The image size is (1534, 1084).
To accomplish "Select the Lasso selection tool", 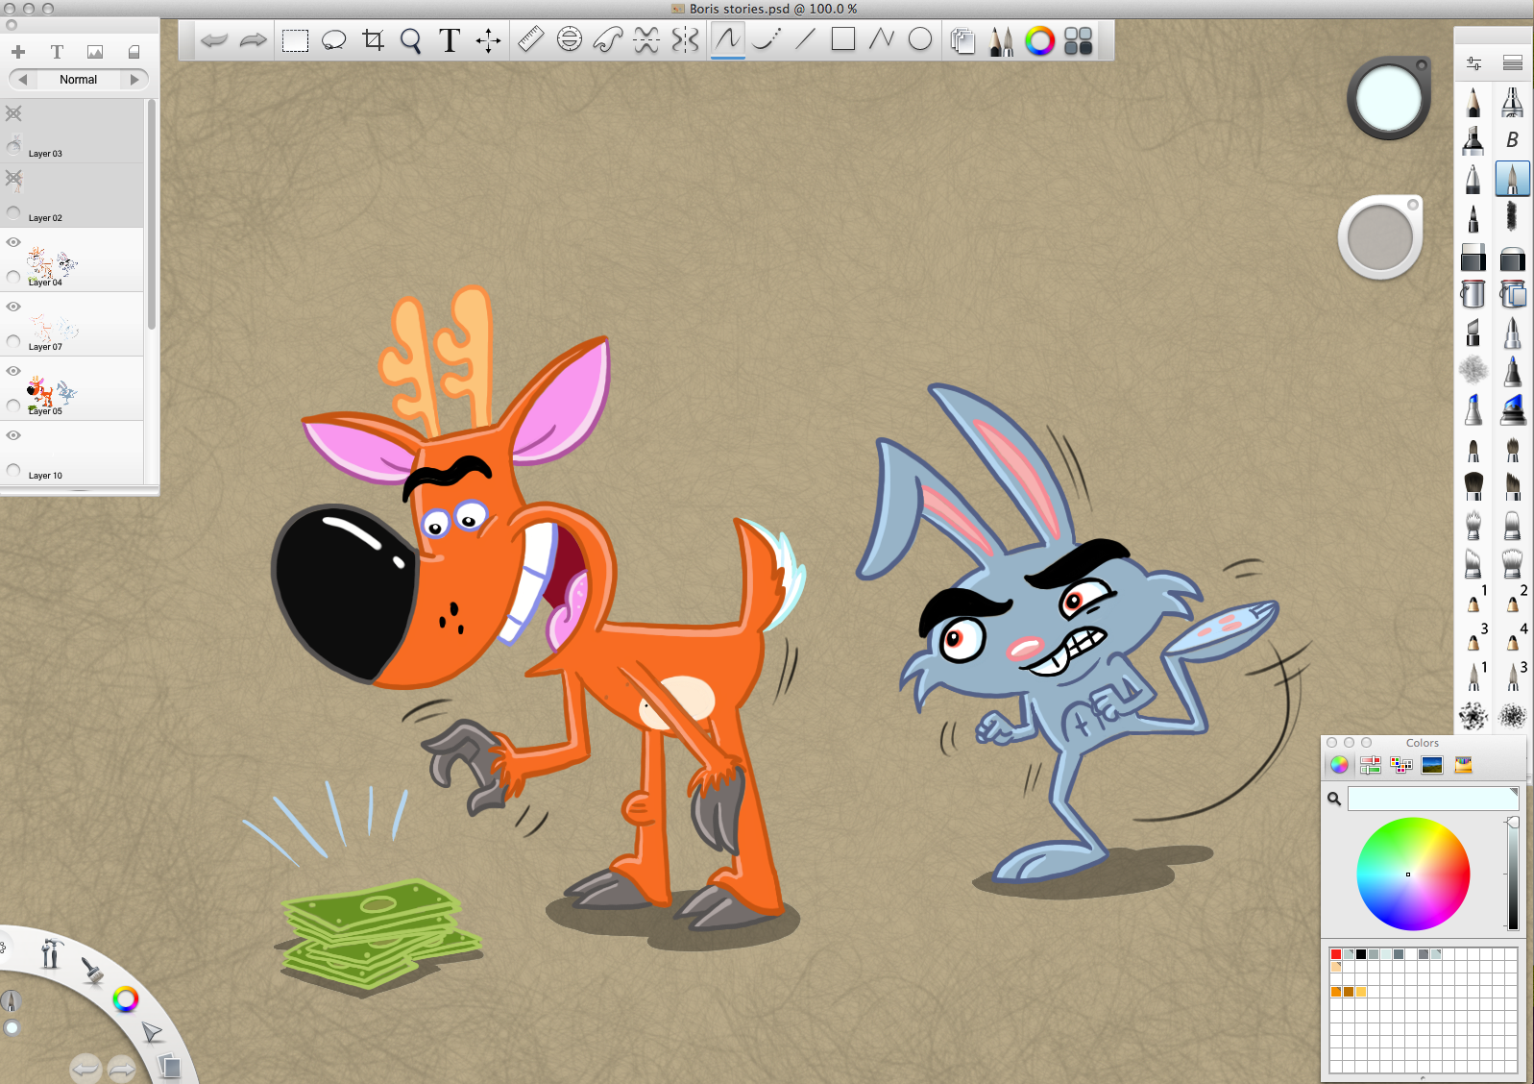I will pos(333,40).
